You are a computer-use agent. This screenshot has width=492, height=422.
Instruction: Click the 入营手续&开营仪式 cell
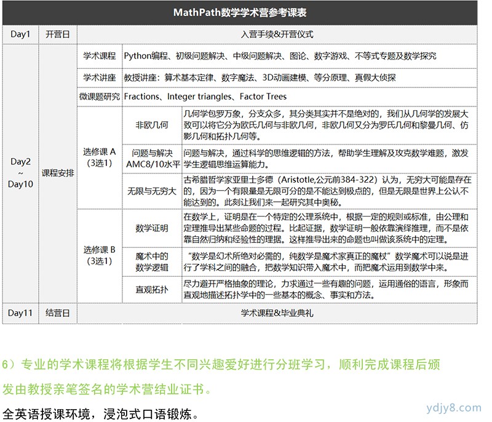click(x=277, y=34)
